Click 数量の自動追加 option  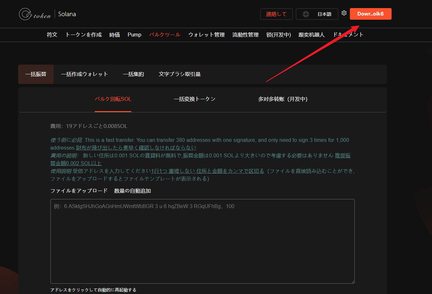tap(132, 191)
